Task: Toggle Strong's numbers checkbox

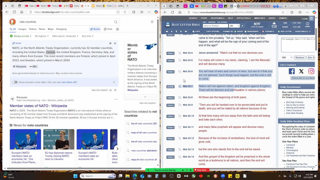Action: [x=263, y=31]
